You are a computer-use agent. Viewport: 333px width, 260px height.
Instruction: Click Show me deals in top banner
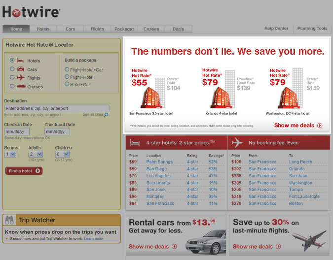click(294, 126)
